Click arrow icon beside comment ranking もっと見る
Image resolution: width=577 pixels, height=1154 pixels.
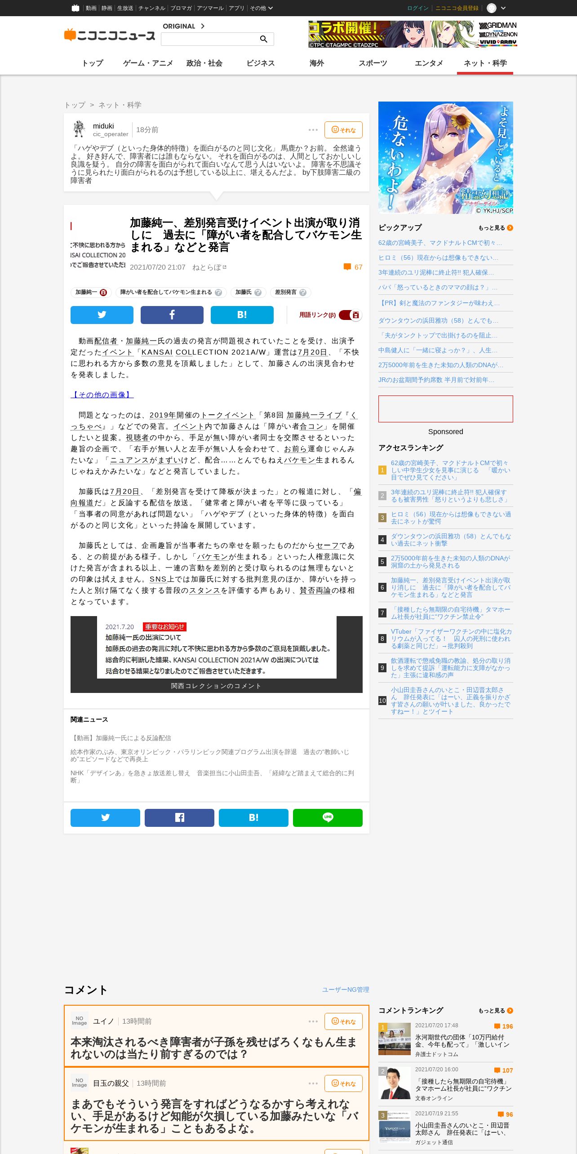pyautogui.click(x=510, y=1011)
